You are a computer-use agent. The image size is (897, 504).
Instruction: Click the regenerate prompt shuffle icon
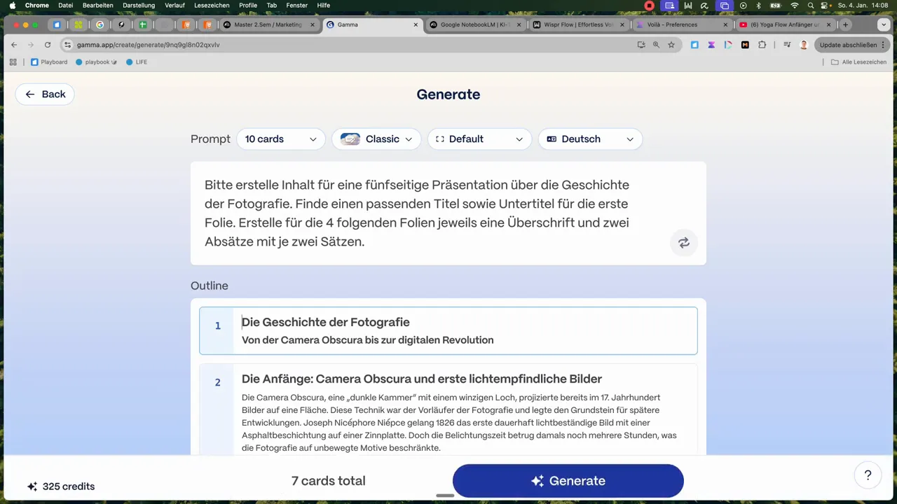pos(683,242)
